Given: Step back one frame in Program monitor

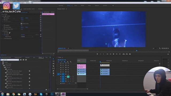Looking at the screenshot, I should tap(111, 54).
